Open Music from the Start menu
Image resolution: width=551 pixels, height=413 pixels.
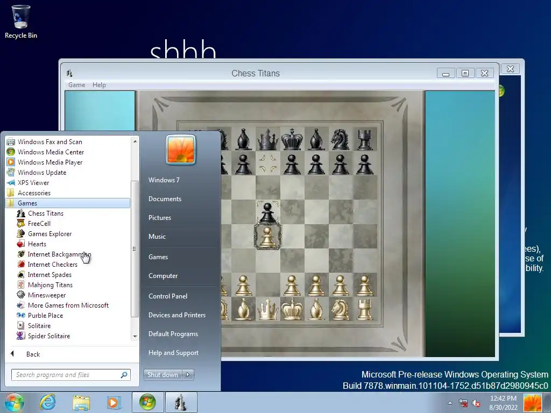(x=157, y=237)
